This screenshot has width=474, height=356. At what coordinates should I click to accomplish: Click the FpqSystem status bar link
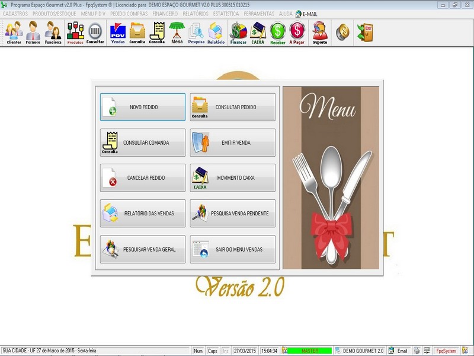coord(446,351)
